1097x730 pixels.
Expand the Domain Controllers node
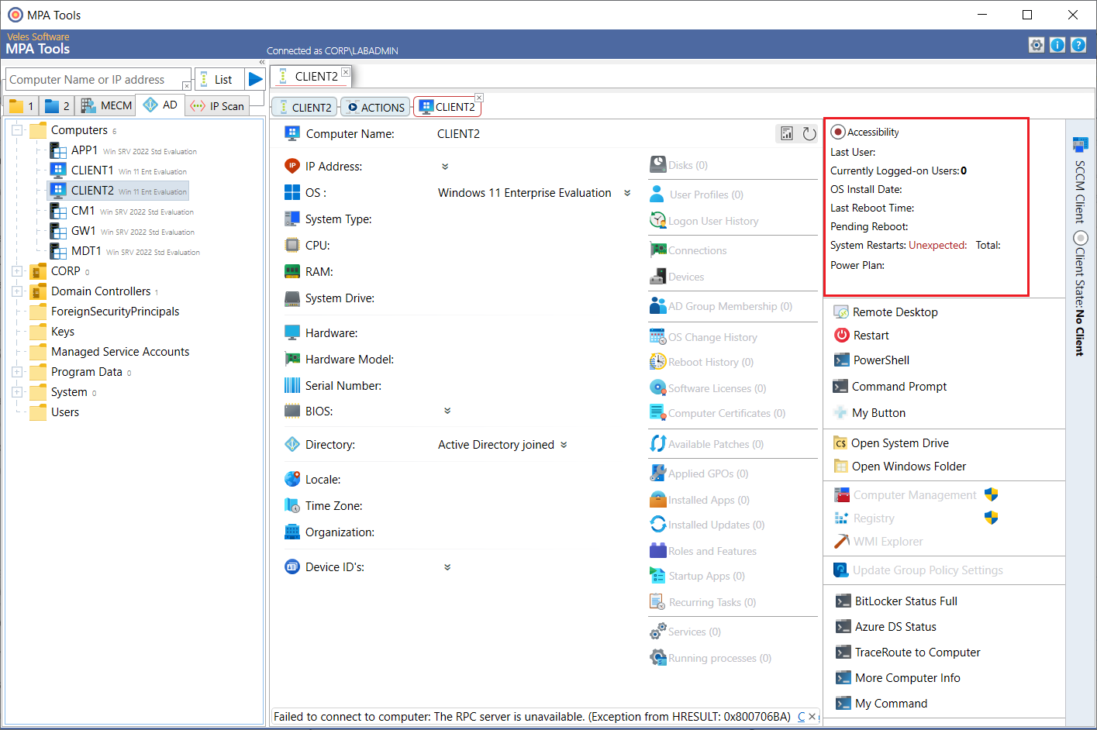(x=17, y=291)
